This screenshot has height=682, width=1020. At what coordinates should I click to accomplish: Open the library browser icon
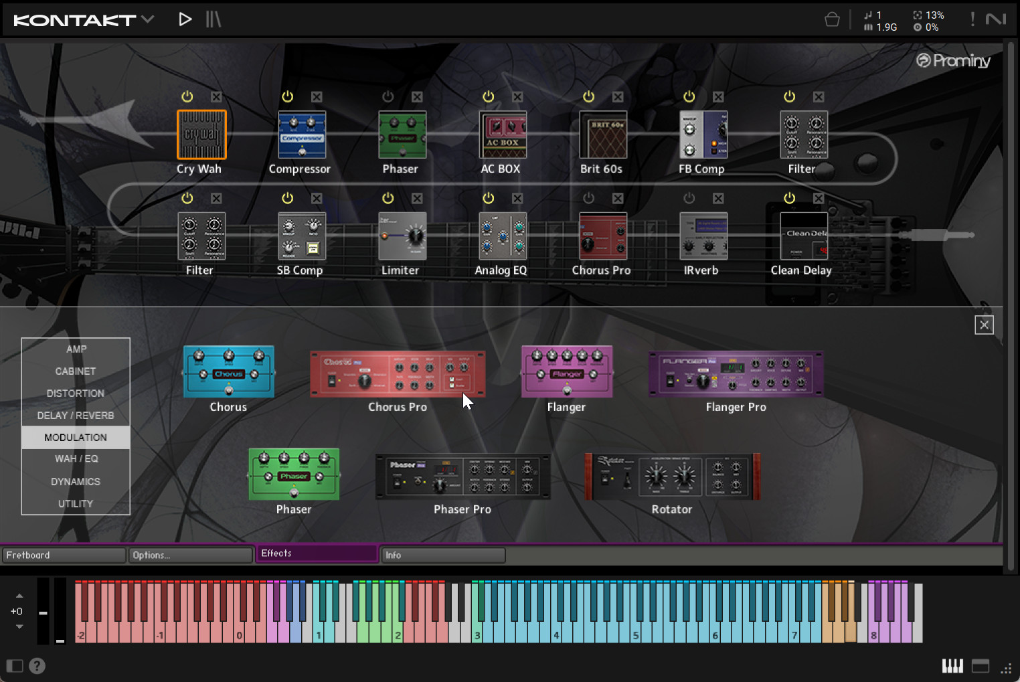pos(213,19)
